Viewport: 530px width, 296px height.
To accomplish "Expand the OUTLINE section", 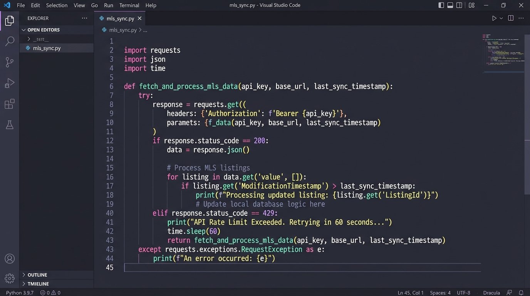I will coord(37,275).
